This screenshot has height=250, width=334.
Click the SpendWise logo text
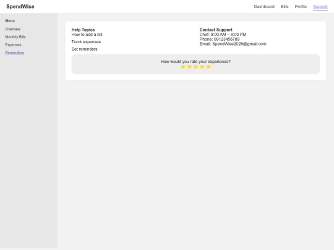[x=20, y=7]
